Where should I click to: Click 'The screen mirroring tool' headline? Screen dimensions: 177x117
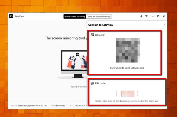pyautogui.click(x=66, y=38)
